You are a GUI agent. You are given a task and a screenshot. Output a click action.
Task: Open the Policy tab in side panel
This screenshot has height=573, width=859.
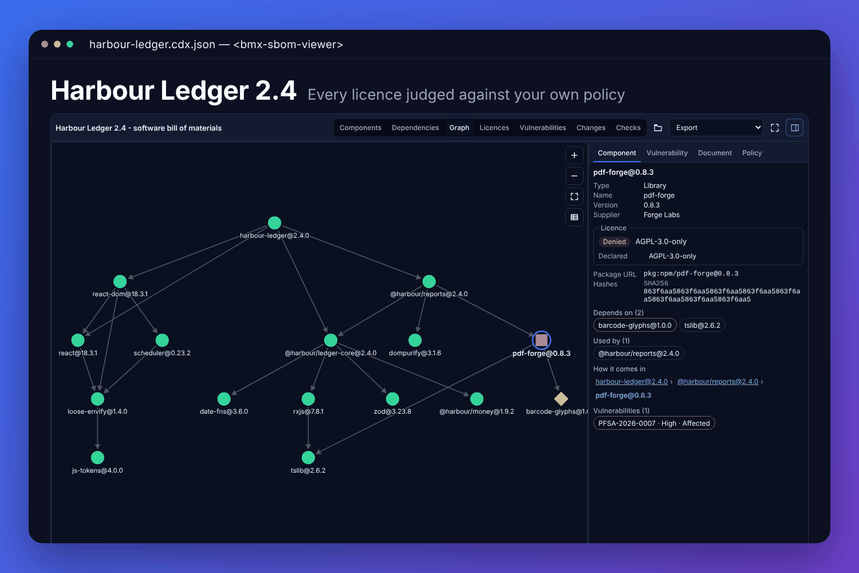752,153
